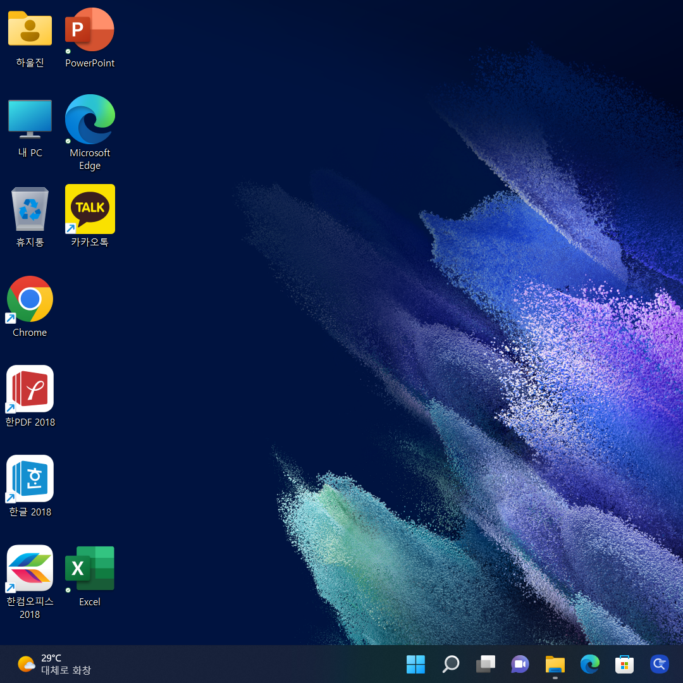683x683 pixels.
Task: Open the 한PDF 2018 shortcut
Action: [30, 388]
